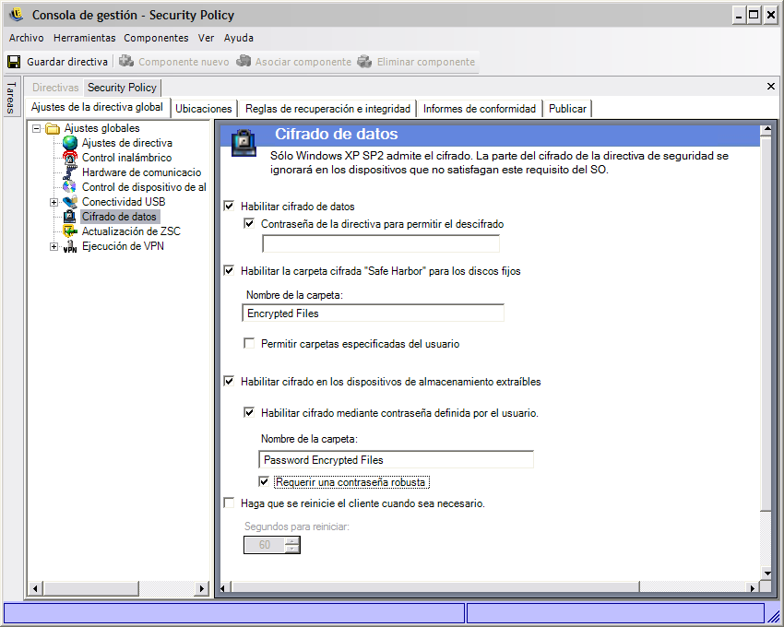Screen dimensions: 784x627
Task: Click the Encrypted Files folder name field
Action: pyautogui.click(x=373, y=313)
